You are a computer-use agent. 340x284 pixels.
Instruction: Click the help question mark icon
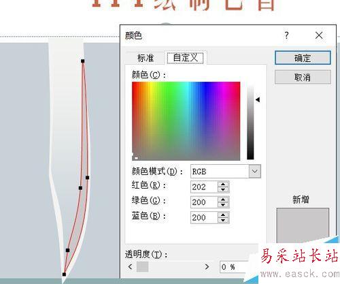tap(286, 35)
